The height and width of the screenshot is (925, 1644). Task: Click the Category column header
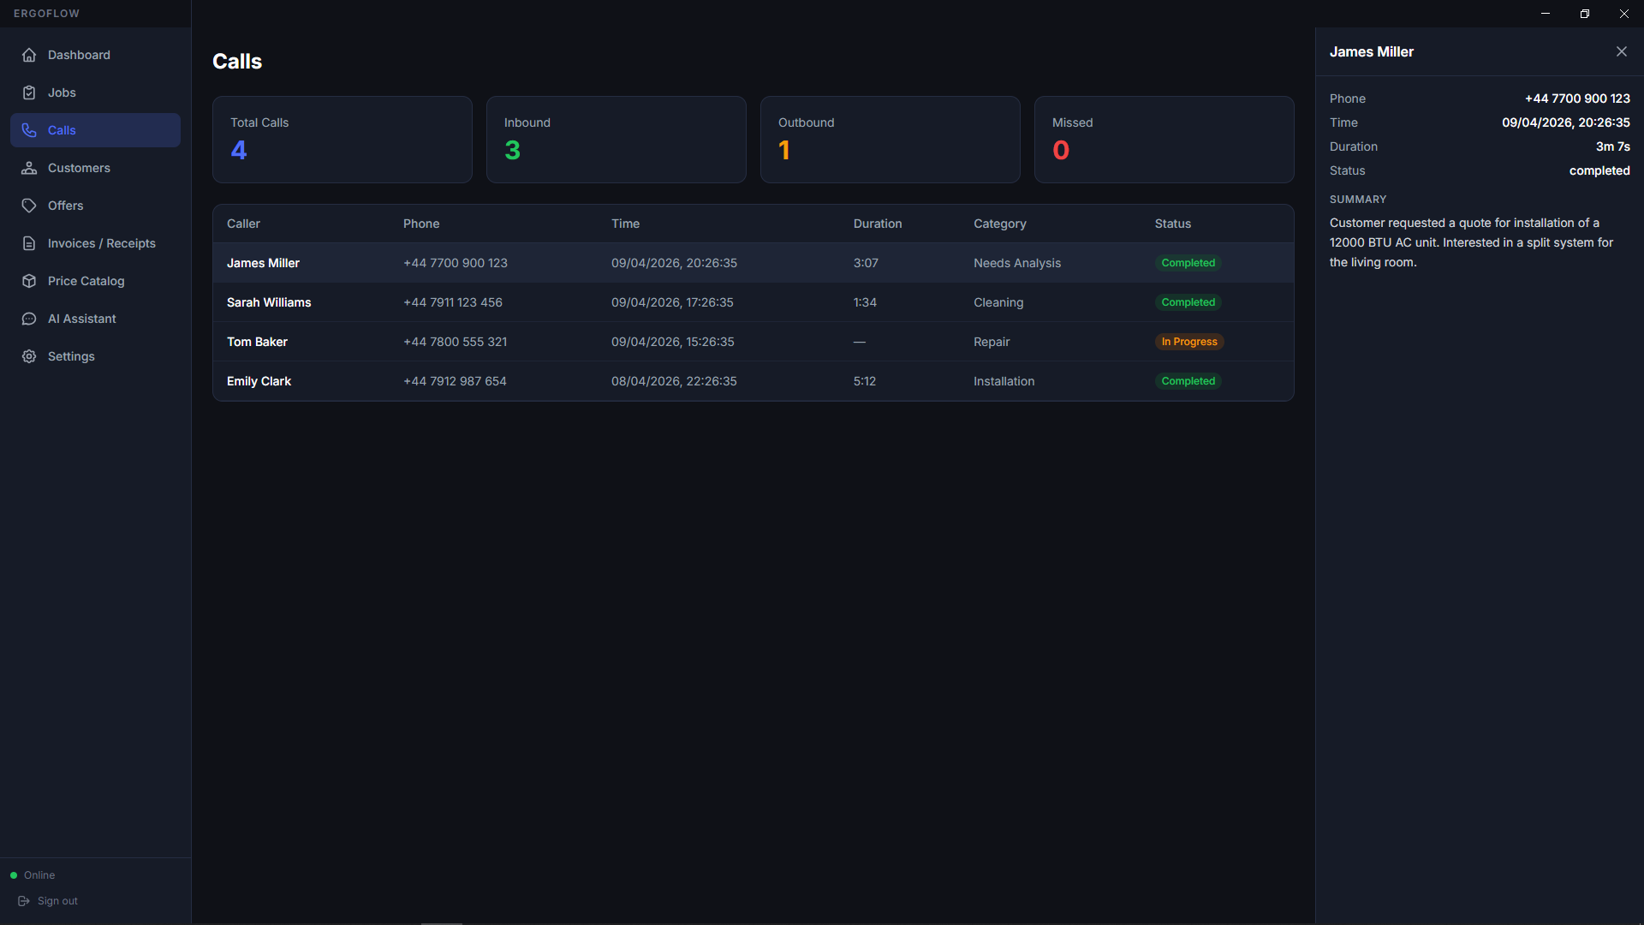pos(999,224)
